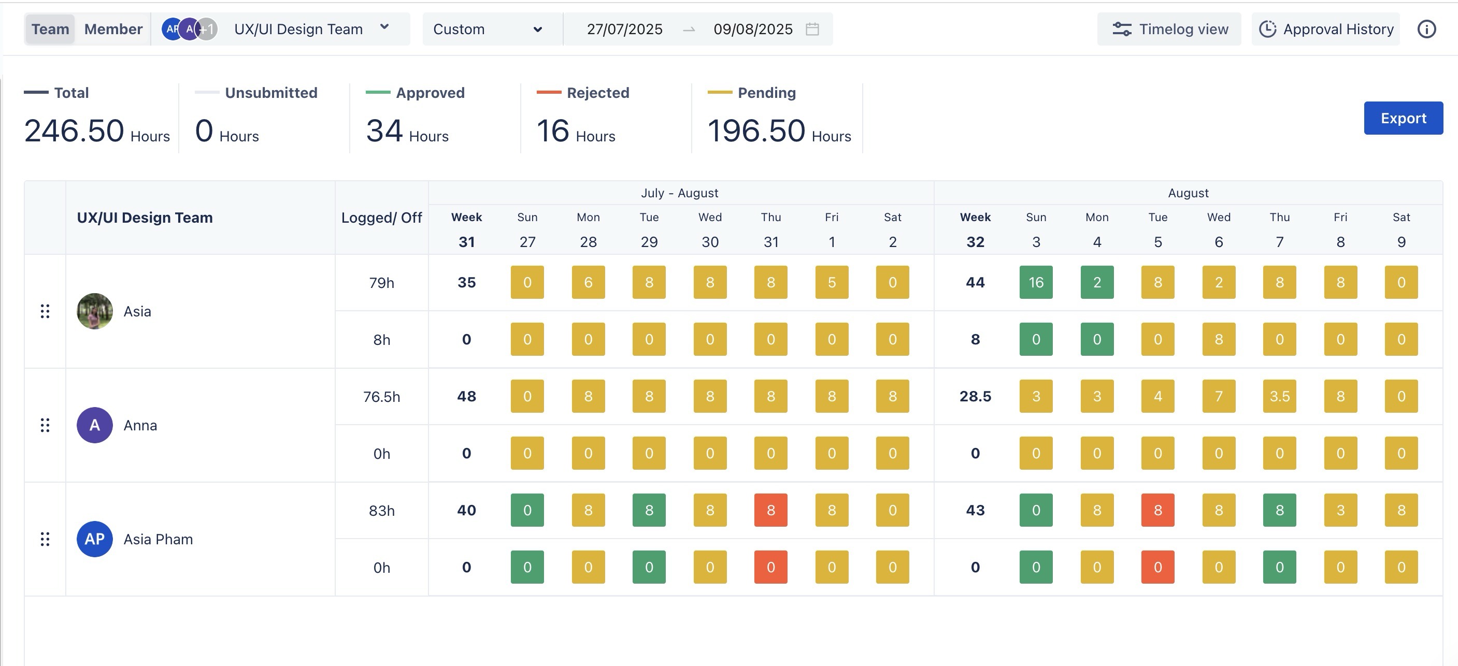The width and height of the screenshot is (1458, 666).
Task: Click Asia Pham's blue AP avatar
Action: [x=94, y=539]
